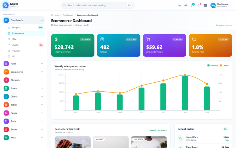Click the magenta Pages icon
Viewport: 236px width, 148px height.
coord(6,113)
